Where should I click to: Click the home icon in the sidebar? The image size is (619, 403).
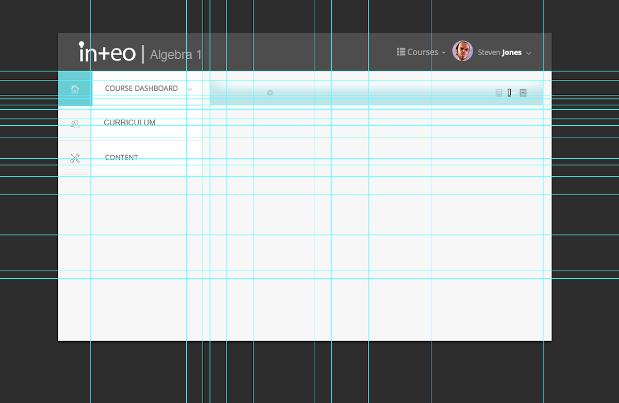coord(75,89)
